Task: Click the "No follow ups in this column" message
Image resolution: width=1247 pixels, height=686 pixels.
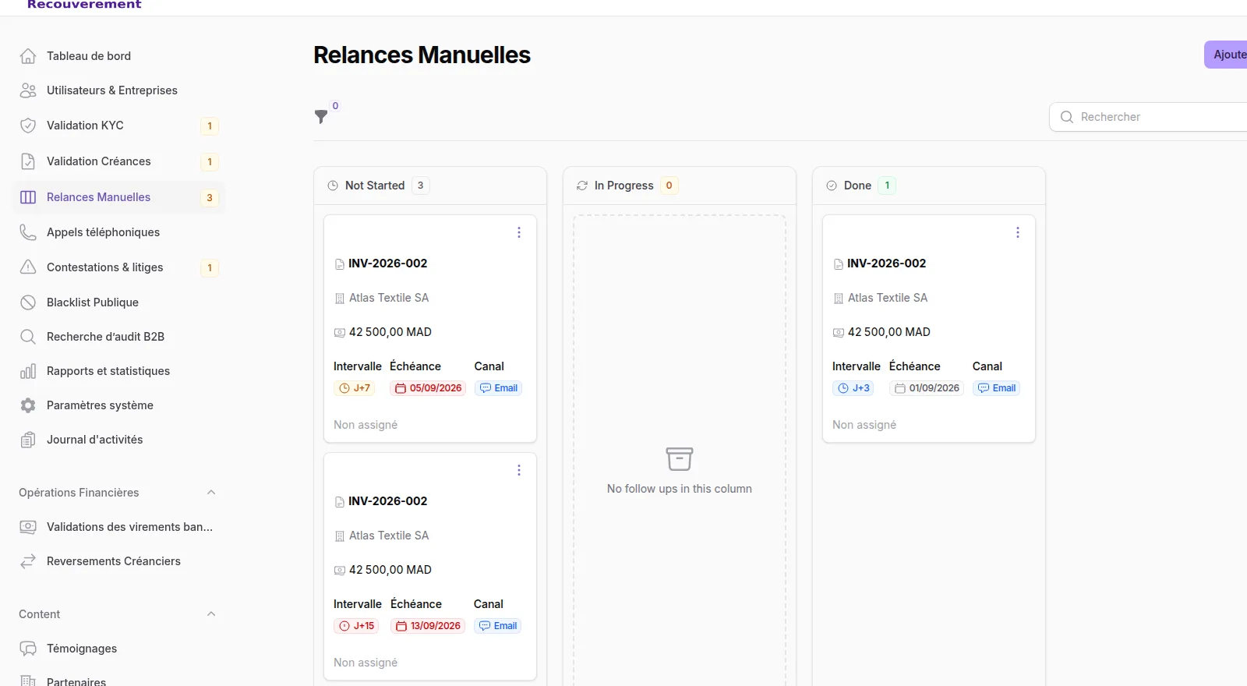Action: pyautogui.click(x=680, y=489)
